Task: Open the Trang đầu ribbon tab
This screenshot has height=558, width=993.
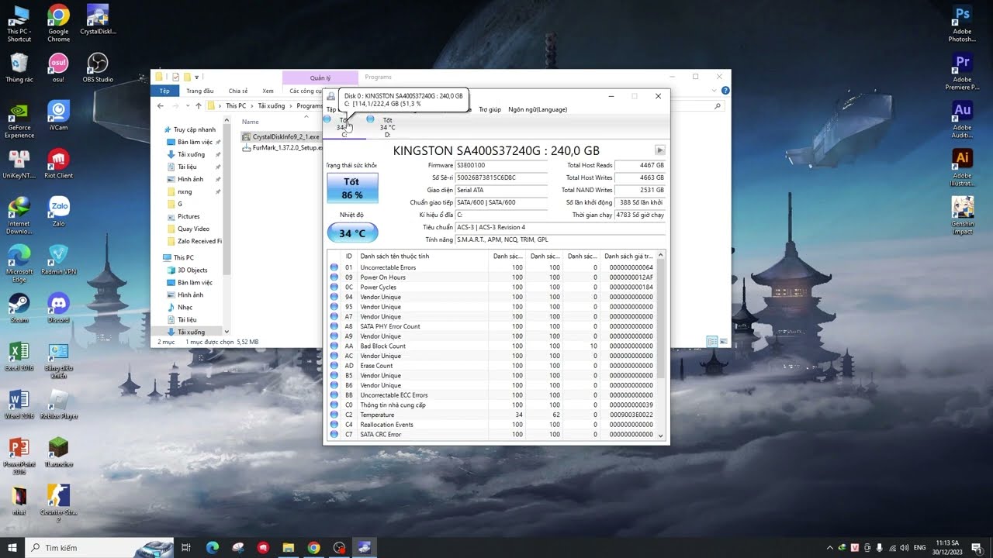Action: pyautogui.click(x=199, y=91)
